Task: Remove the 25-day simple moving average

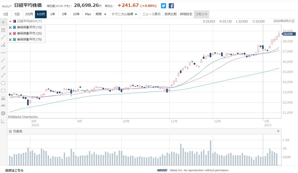Action: point(10,34)
